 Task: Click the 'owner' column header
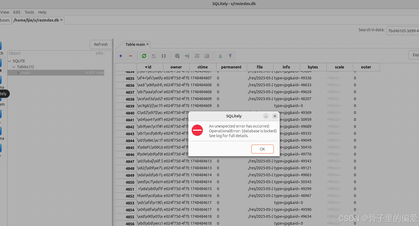click(x=176, y=67)
